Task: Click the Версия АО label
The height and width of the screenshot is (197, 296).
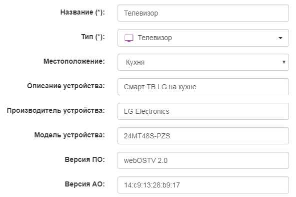Action: [85, 184]
